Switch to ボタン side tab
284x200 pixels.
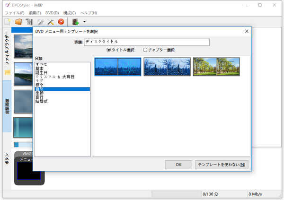tap(7, 159)
